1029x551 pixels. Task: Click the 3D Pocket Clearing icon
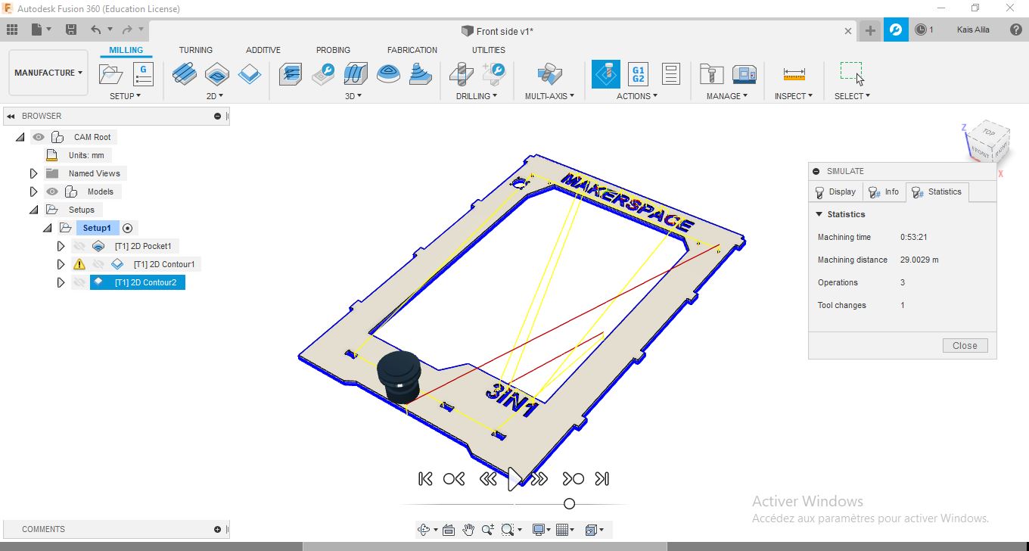pos(323,73)
